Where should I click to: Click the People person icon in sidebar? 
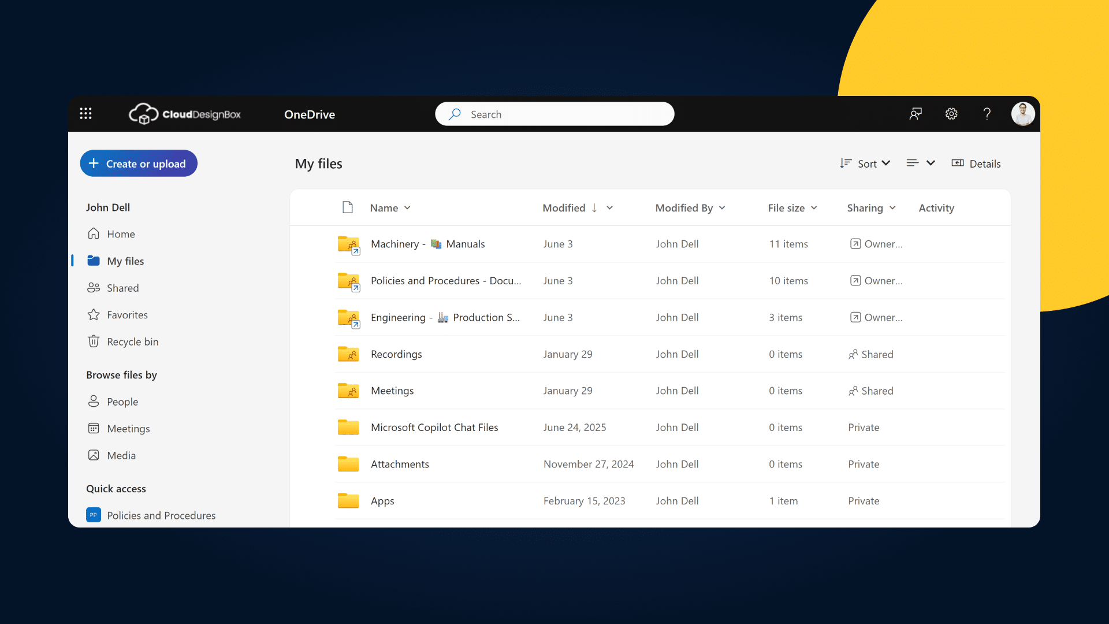click(94, 401)
